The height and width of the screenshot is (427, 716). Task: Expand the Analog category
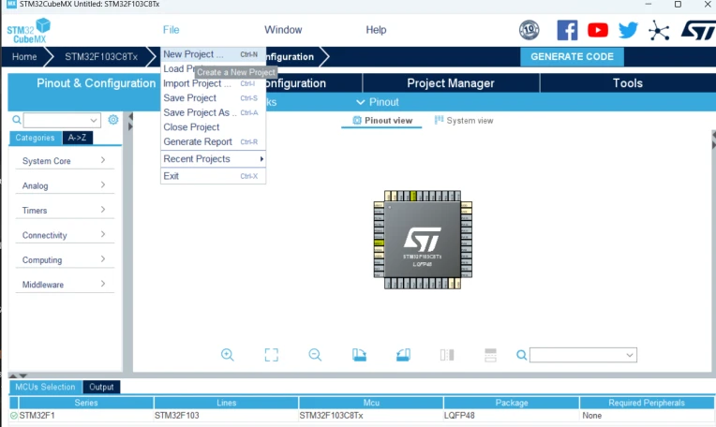[65, 185]
